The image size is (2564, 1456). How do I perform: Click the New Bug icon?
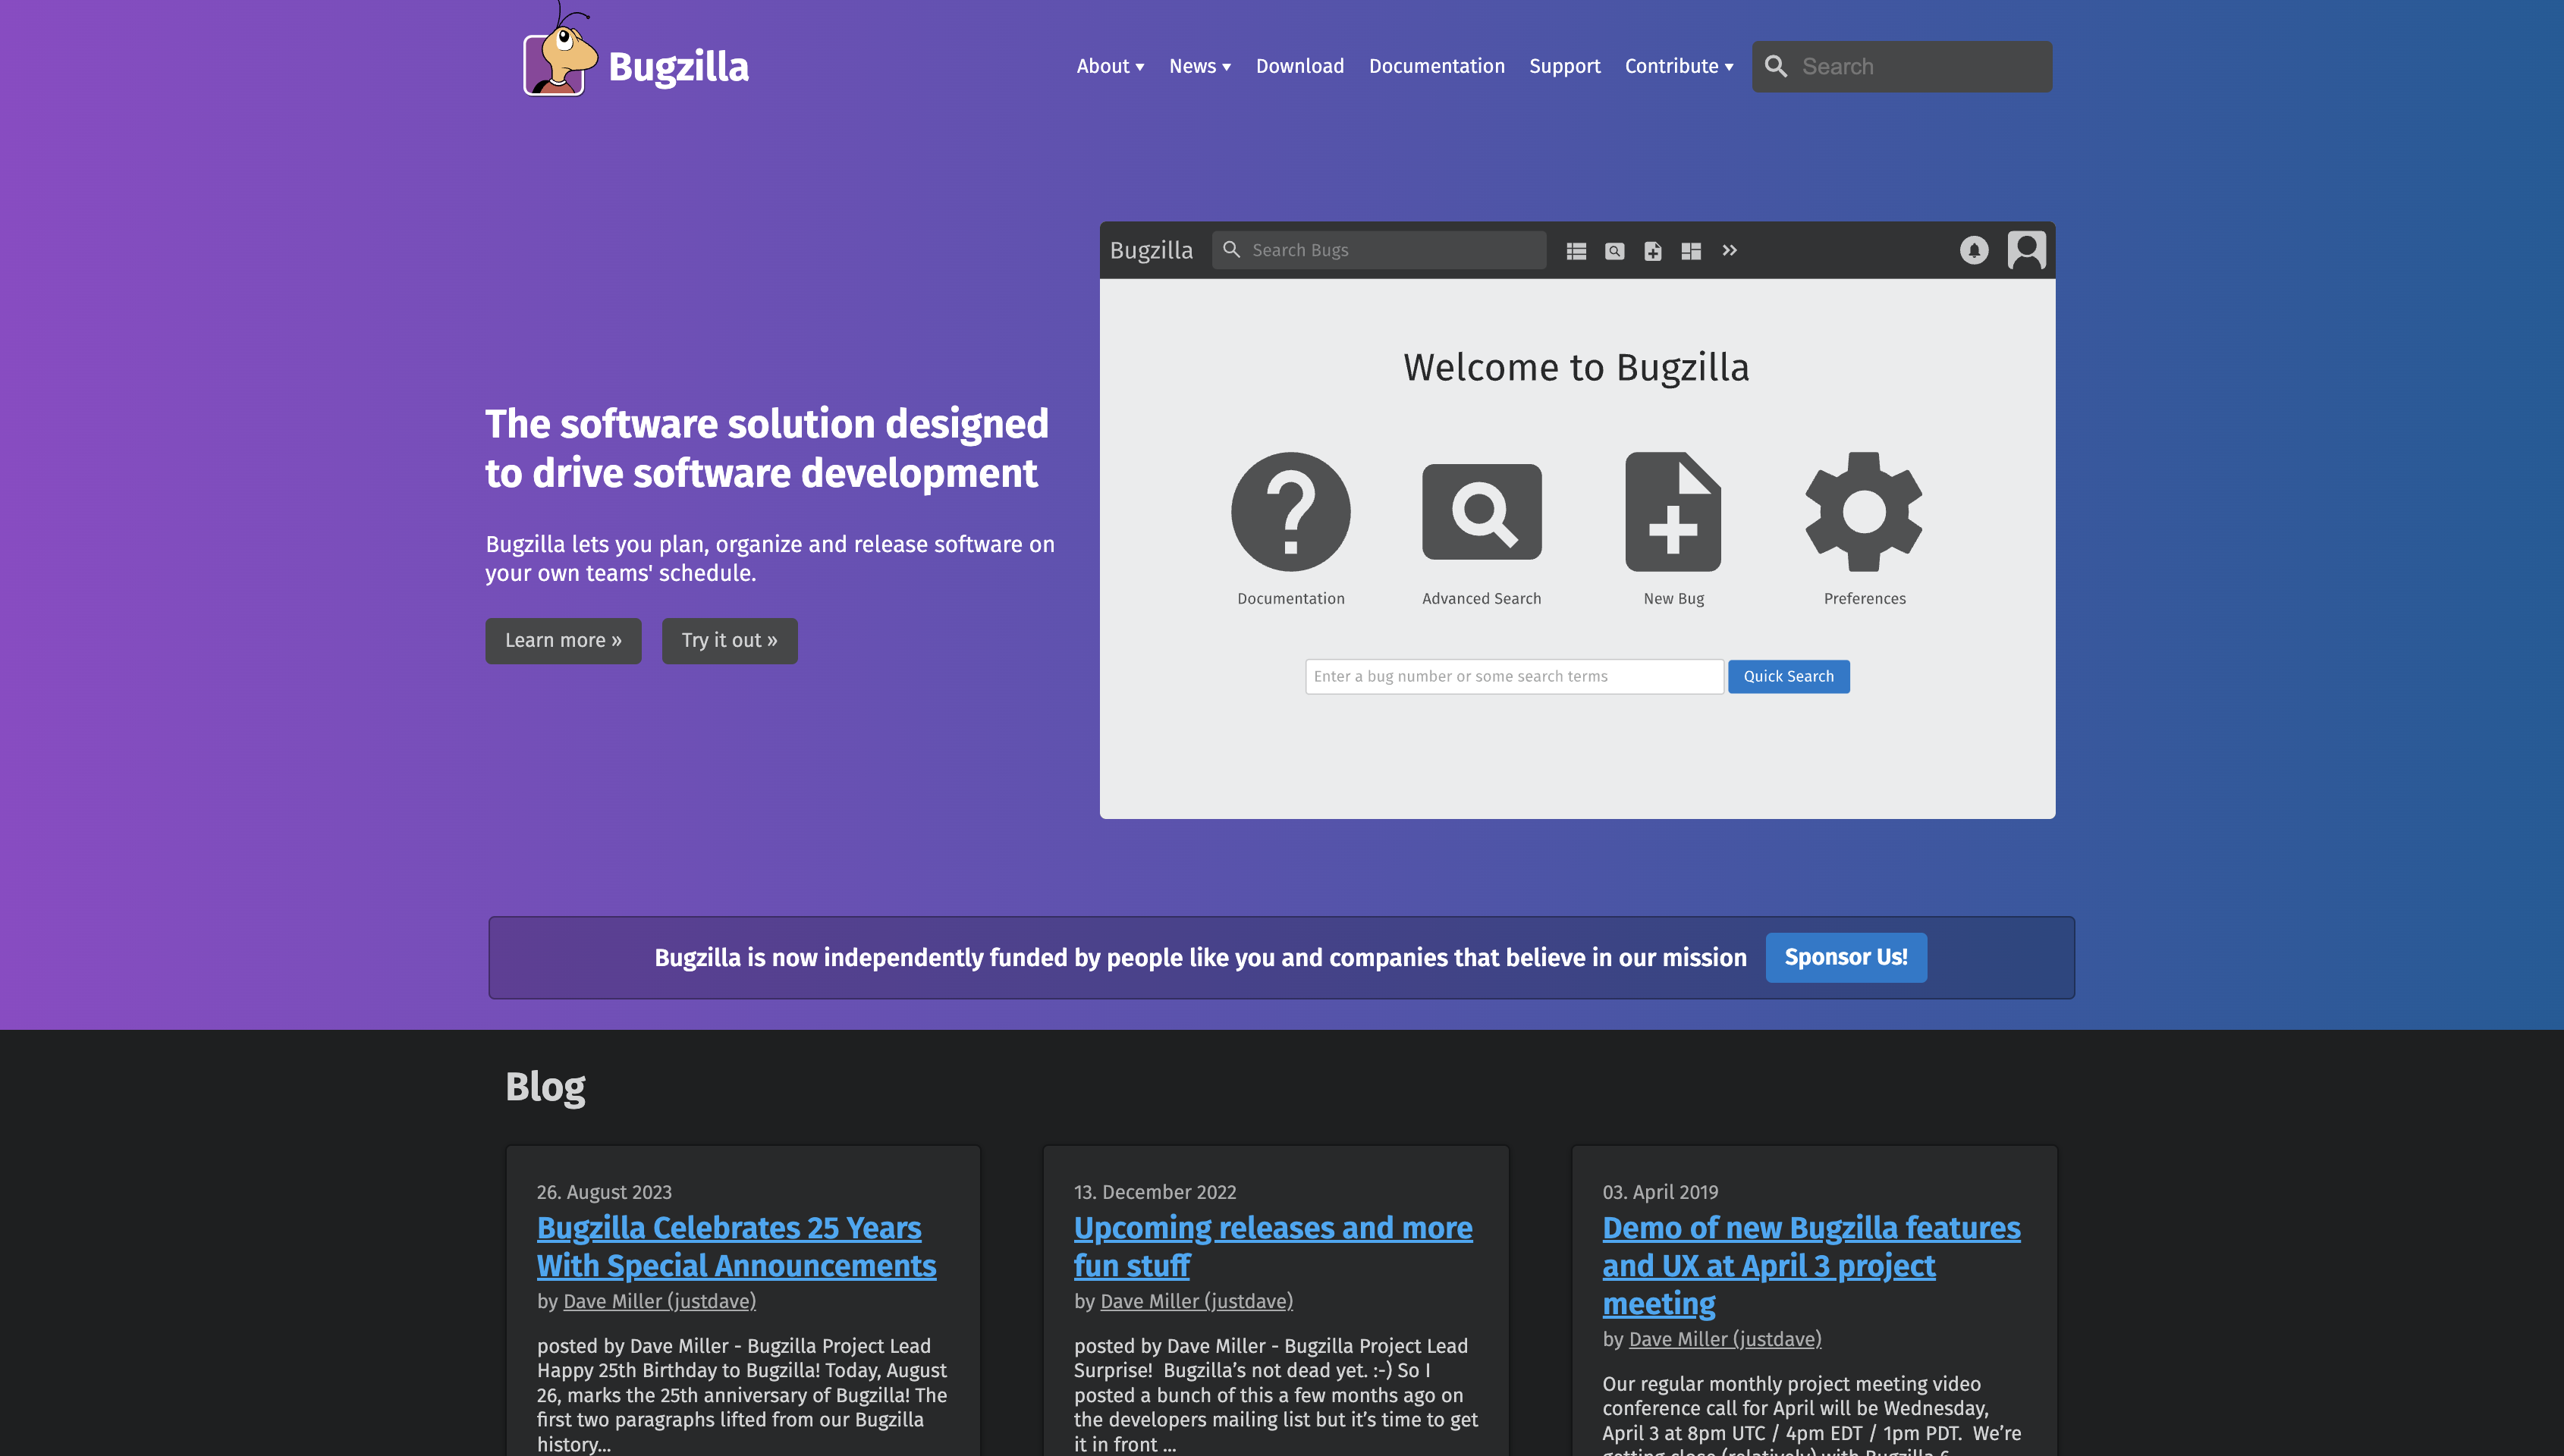tap(1672, 511)
